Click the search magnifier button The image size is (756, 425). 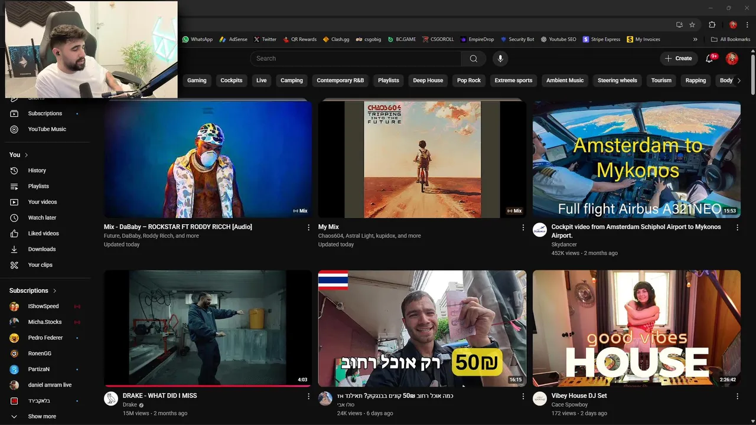474,58
